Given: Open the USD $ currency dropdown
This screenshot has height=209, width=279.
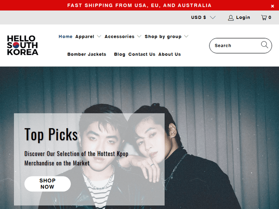Looking at the screenshot, I should coord(203,17).
